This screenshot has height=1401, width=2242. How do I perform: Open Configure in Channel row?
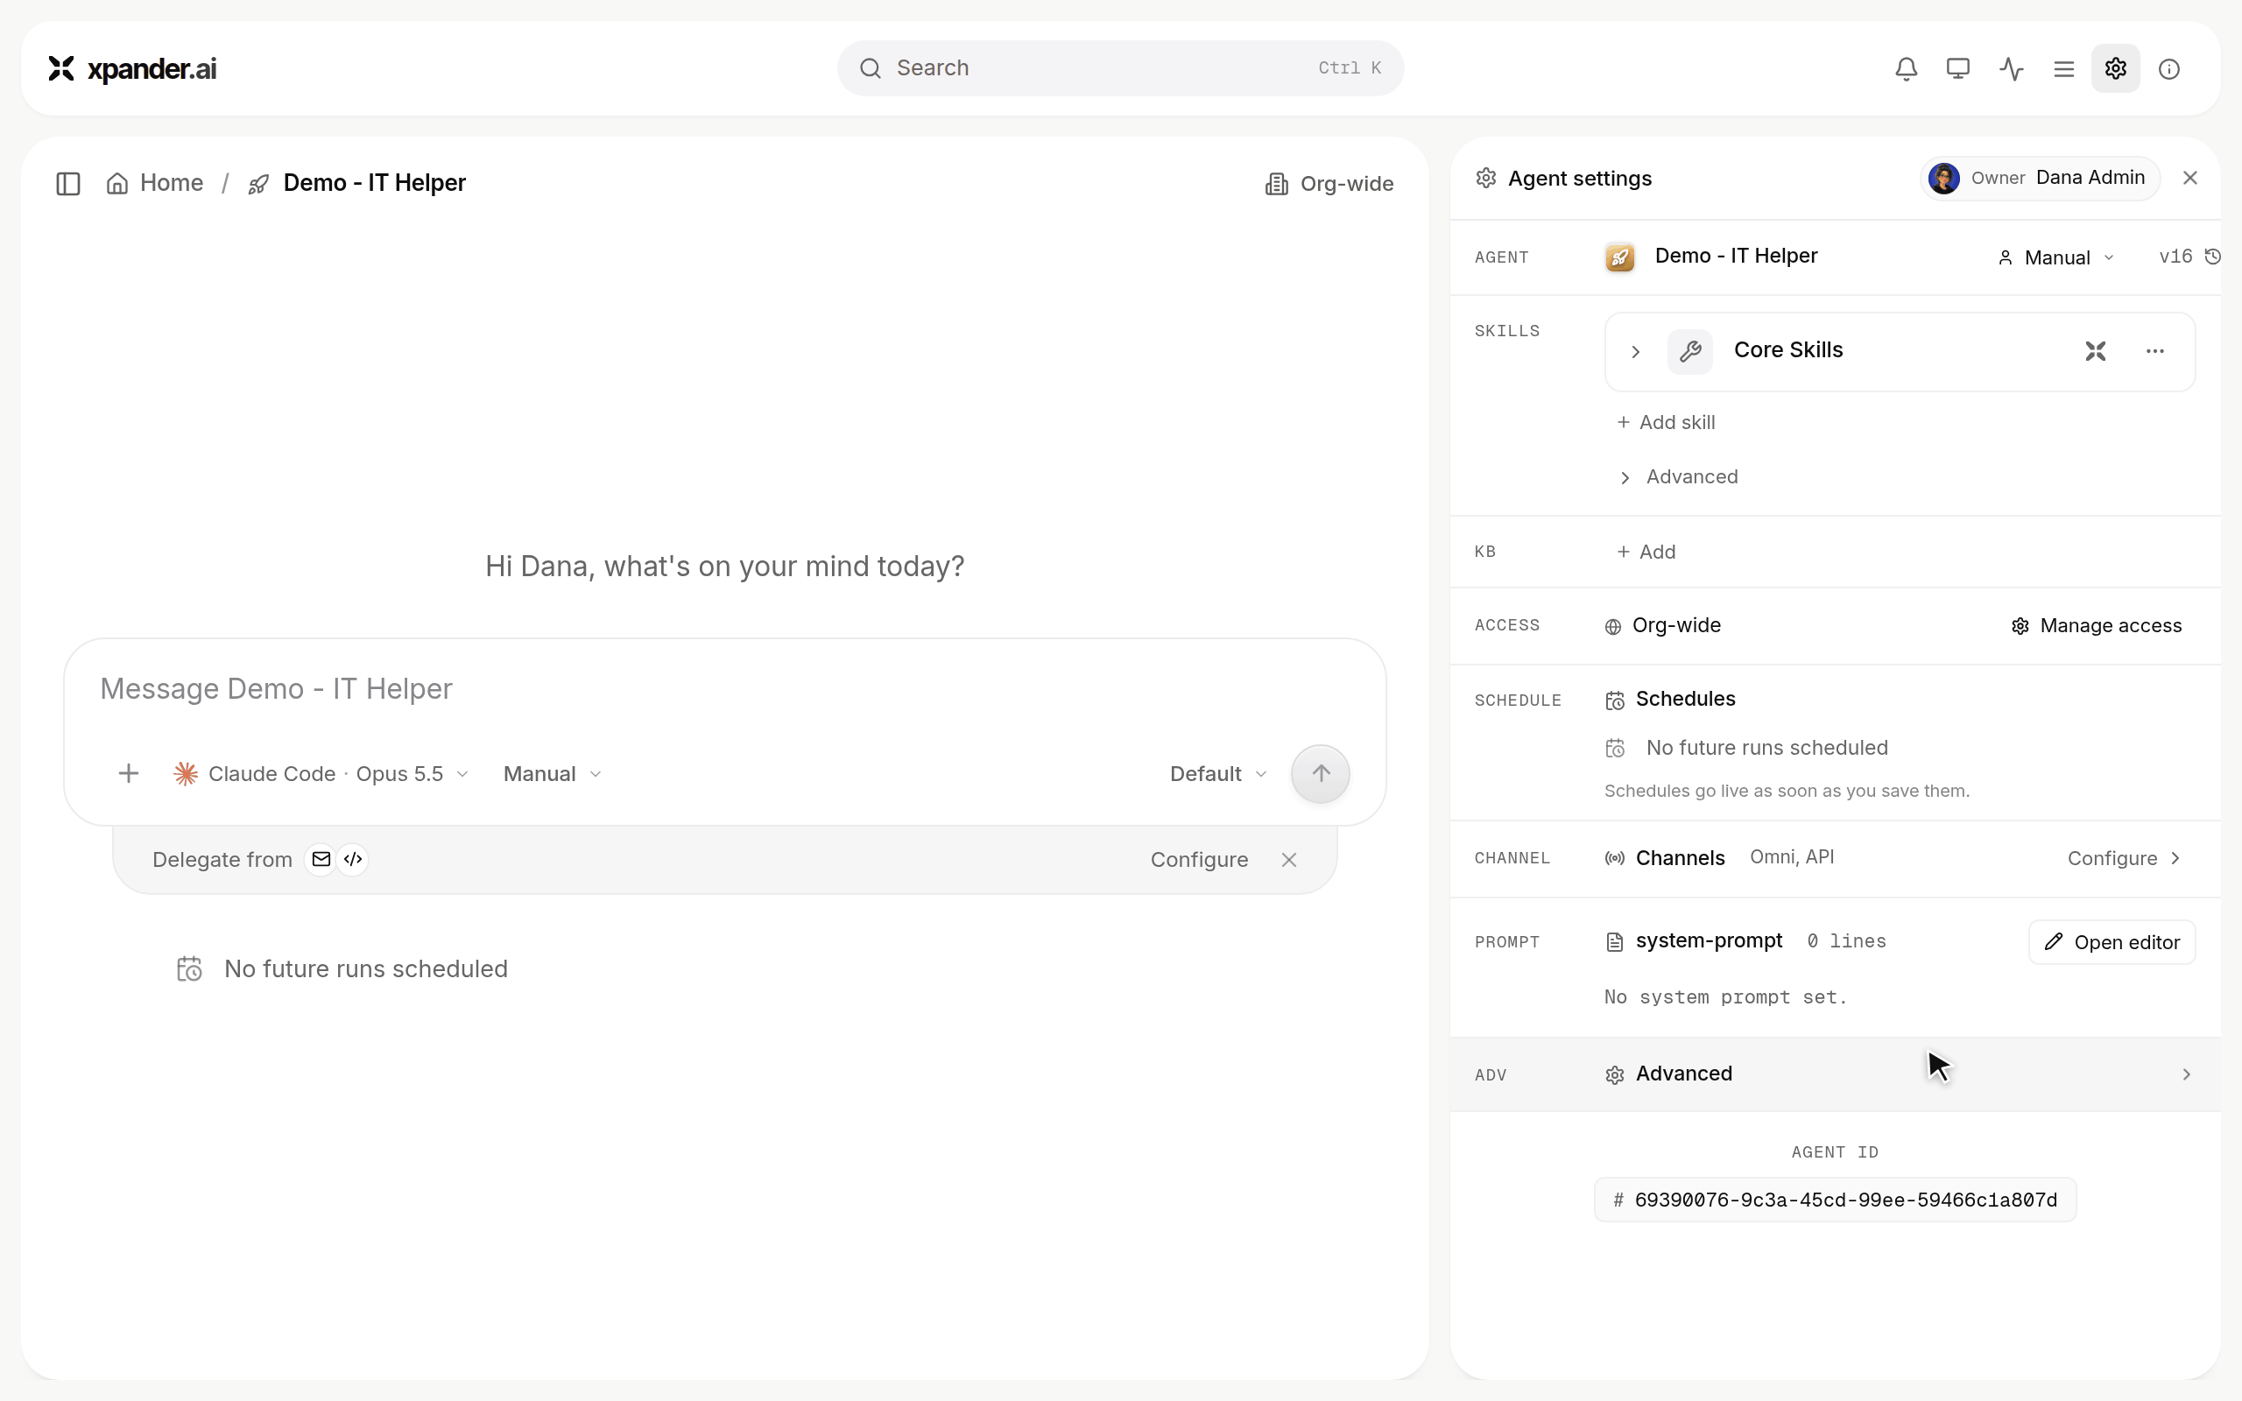tap(2125, 859)
